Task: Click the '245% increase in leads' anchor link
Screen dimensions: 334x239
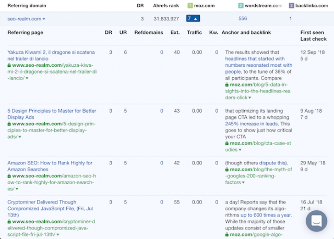Action: coord(250,124)
